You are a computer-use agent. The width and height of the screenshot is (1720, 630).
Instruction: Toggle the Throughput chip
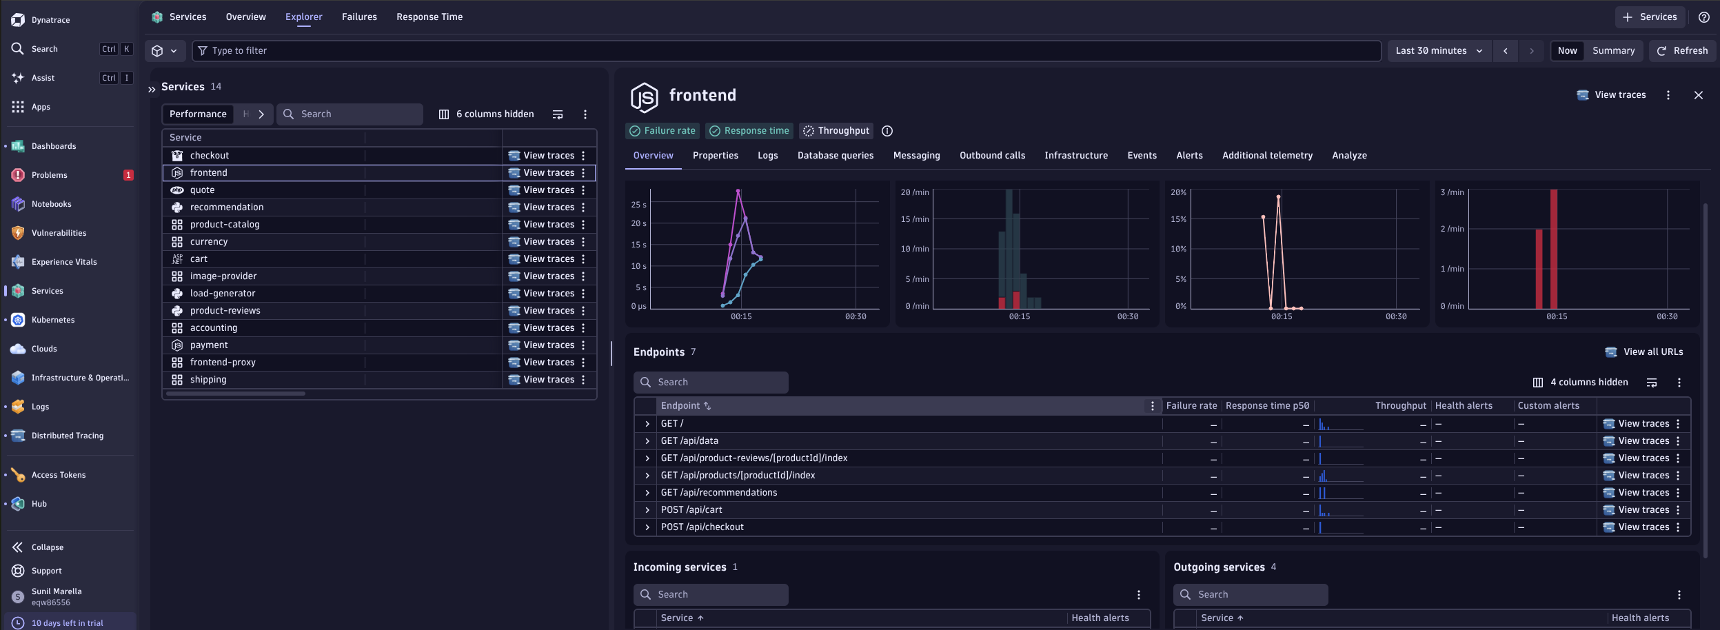point(836,131)
